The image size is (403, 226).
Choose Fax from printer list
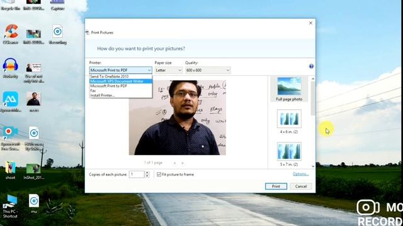pos(120,90)
